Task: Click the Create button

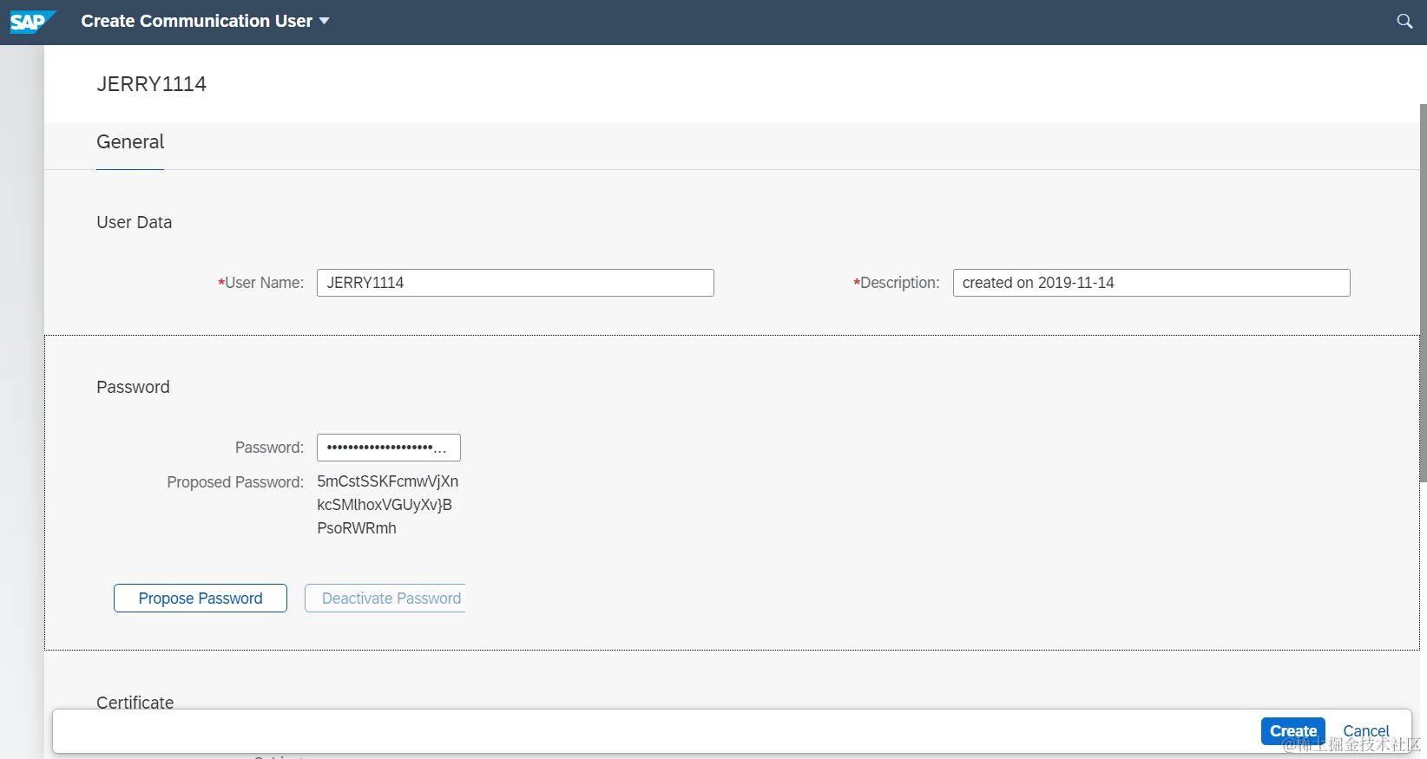Action: click(x=1293, y=731)
